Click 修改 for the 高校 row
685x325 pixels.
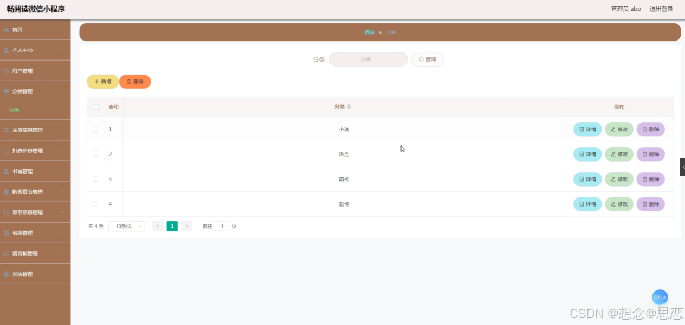coord(619,179)
